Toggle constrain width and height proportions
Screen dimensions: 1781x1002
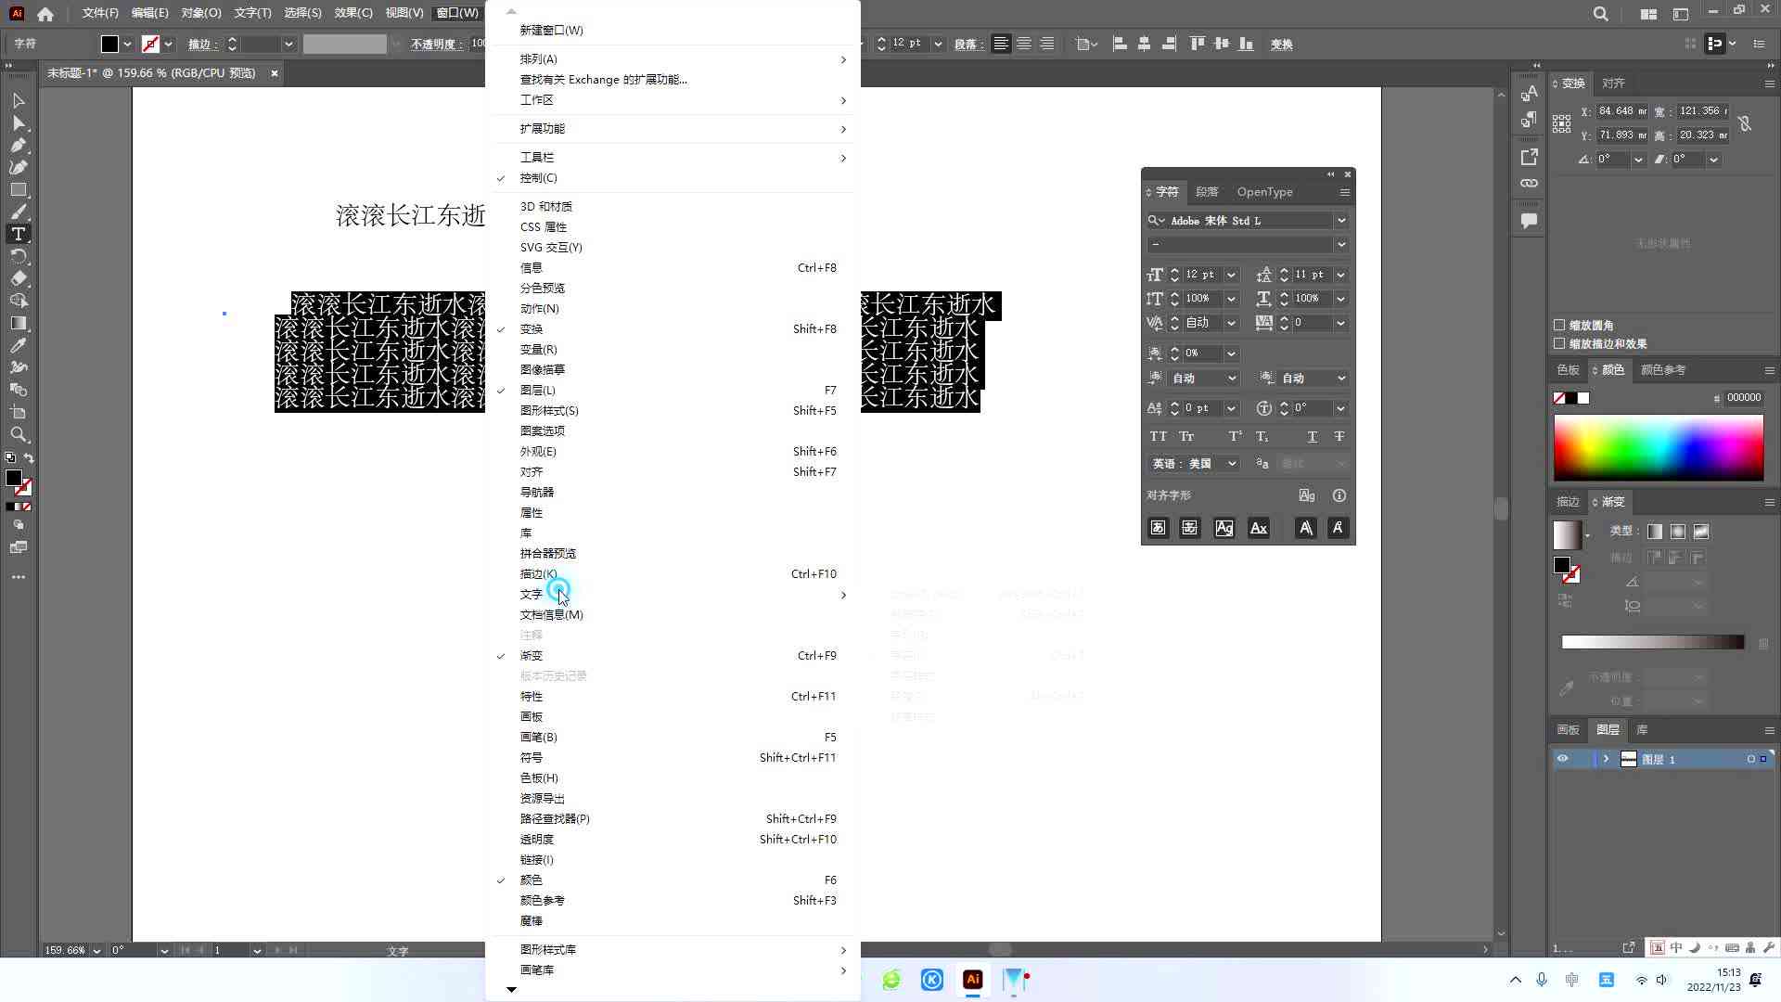(x=1745, y=123)
